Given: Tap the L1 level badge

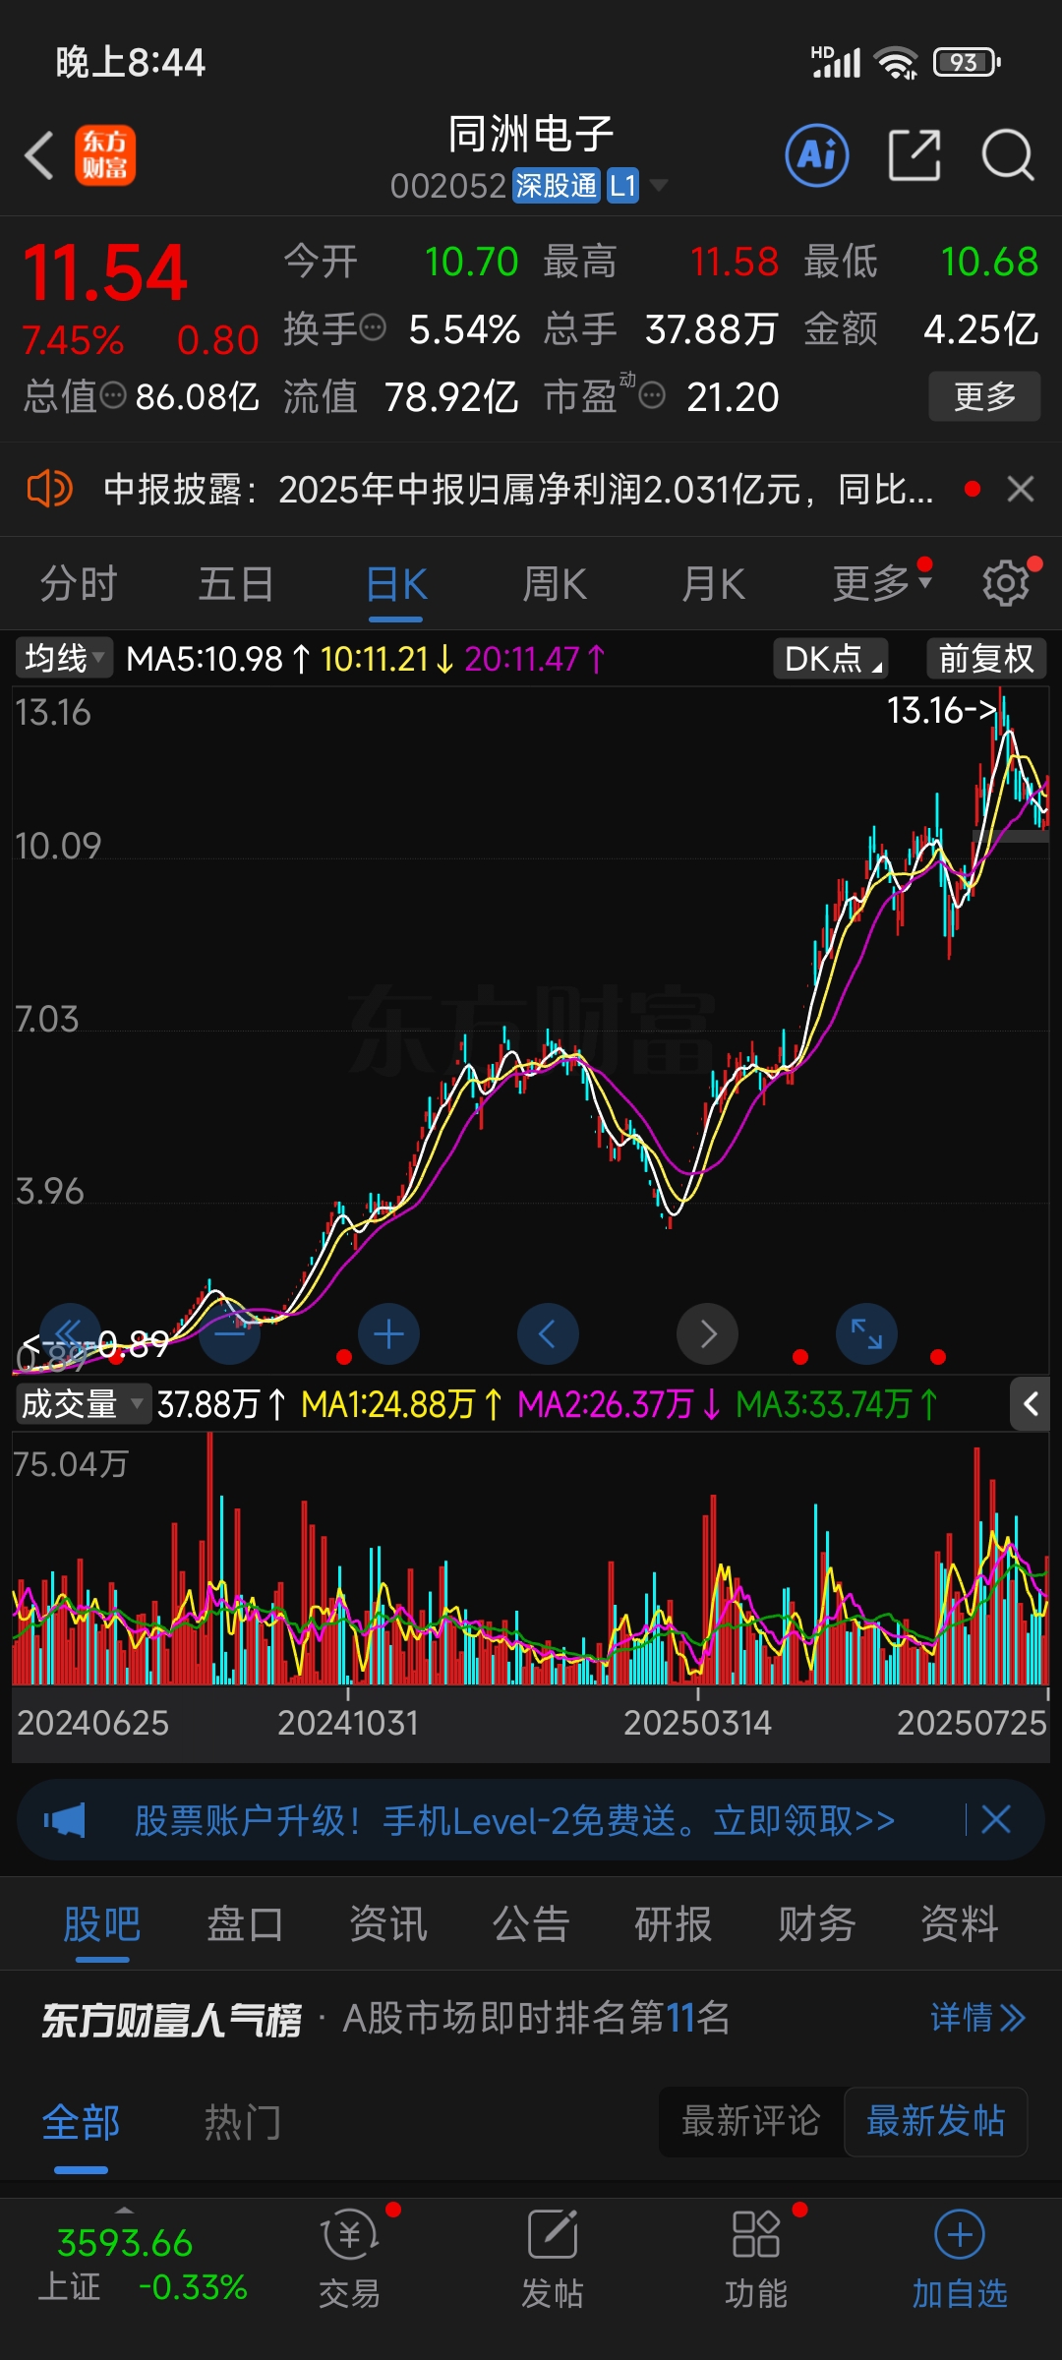Looking at the screenshot, I should coord(622,185).
